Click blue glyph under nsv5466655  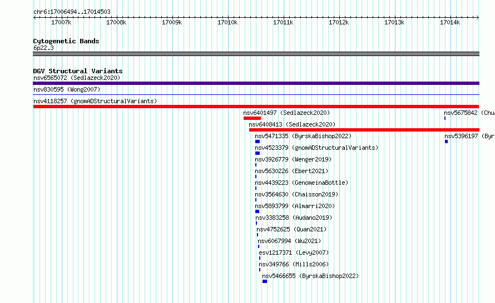[265, 281]
